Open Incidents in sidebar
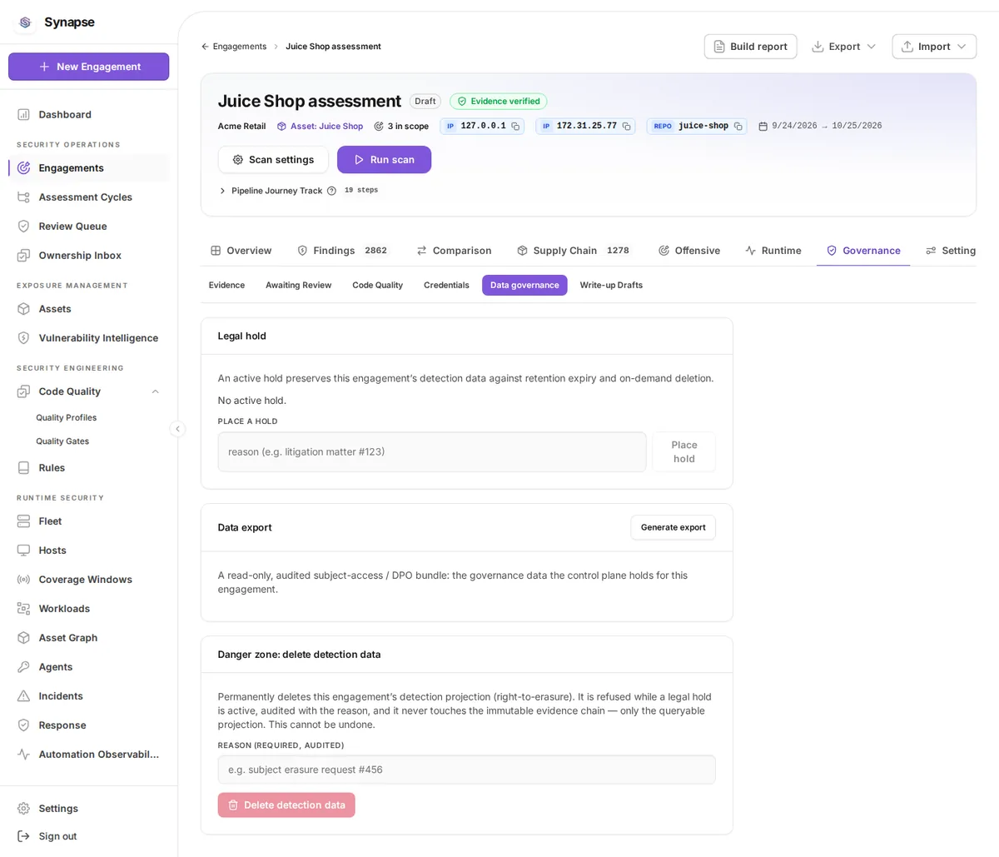Image resolution: width=999 pixels, height=857 pixels. point(88,695)
